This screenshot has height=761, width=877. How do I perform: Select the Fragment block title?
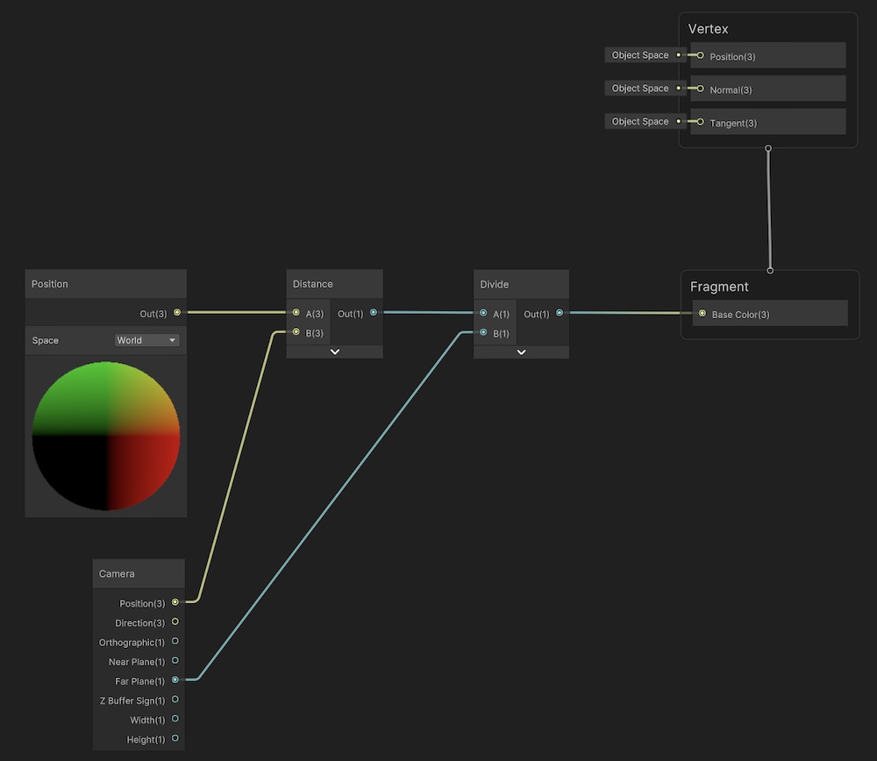coord(719,287)
